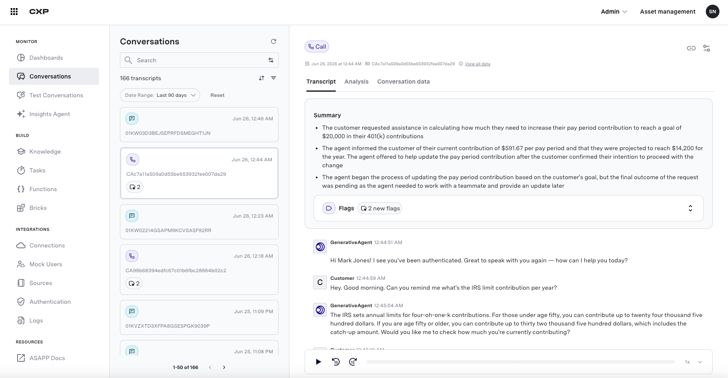Open conversation CA98b68394edfc67c01b6fbc28864b02c2
Viewport: 728px width, 378px height.
pos(199,270)
